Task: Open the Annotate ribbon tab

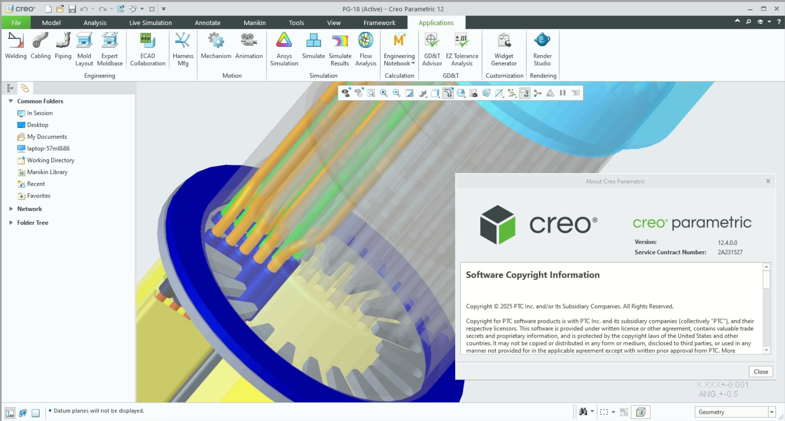Action: click(x=207, y=22)
